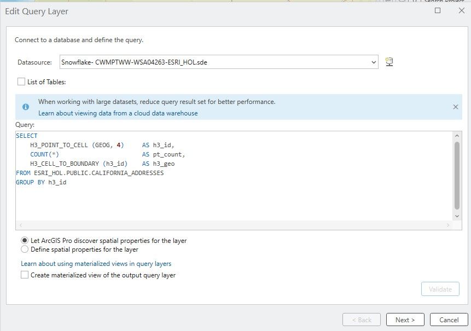Open Learn about viewing cloud data warehouse link
Image resolution: width=471 pixels, height=331 pixels.
pos(118,113)
